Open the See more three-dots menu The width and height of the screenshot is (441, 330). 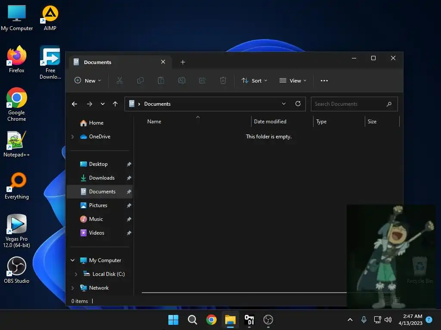pos(324,80)
